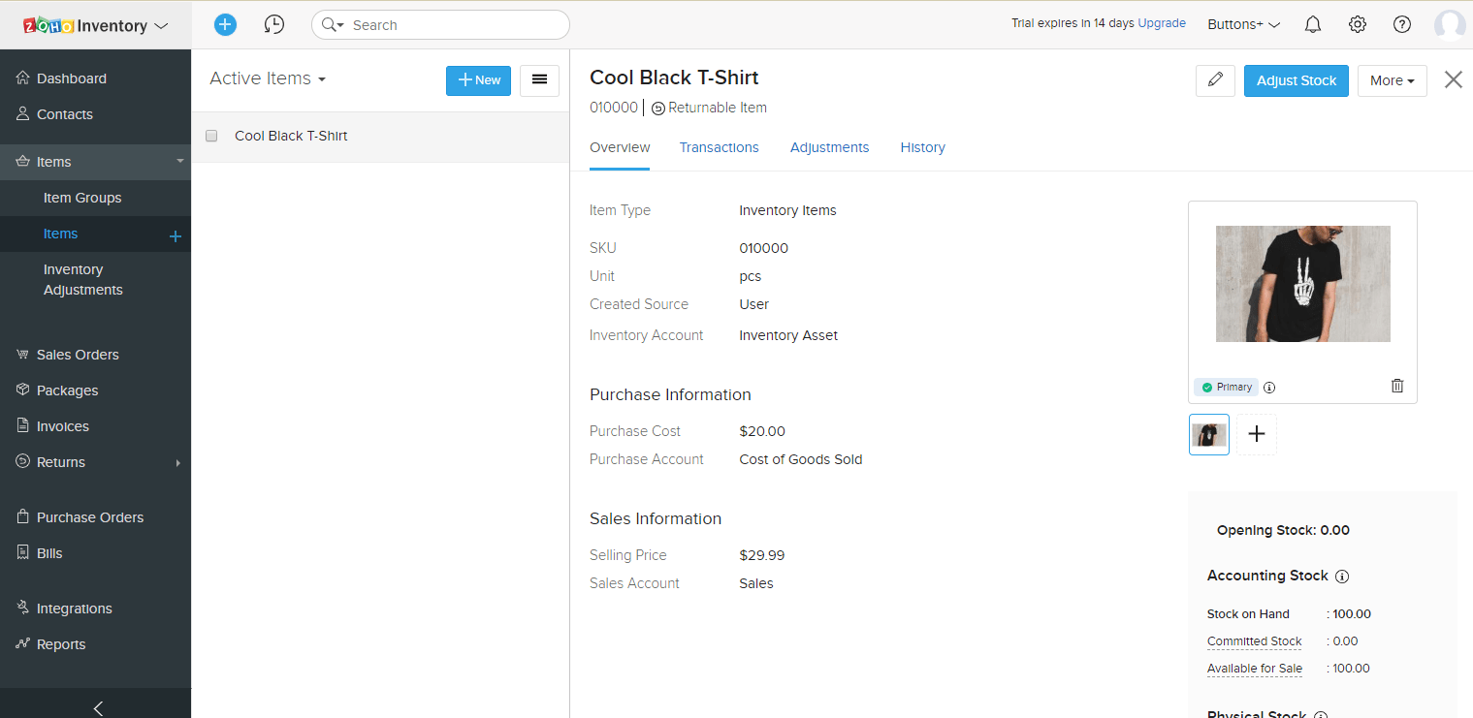The width and height of the screenshot is (1473, 718).
Task: Open Zoho Inventory settings gear
Action: click(1357, 24)
